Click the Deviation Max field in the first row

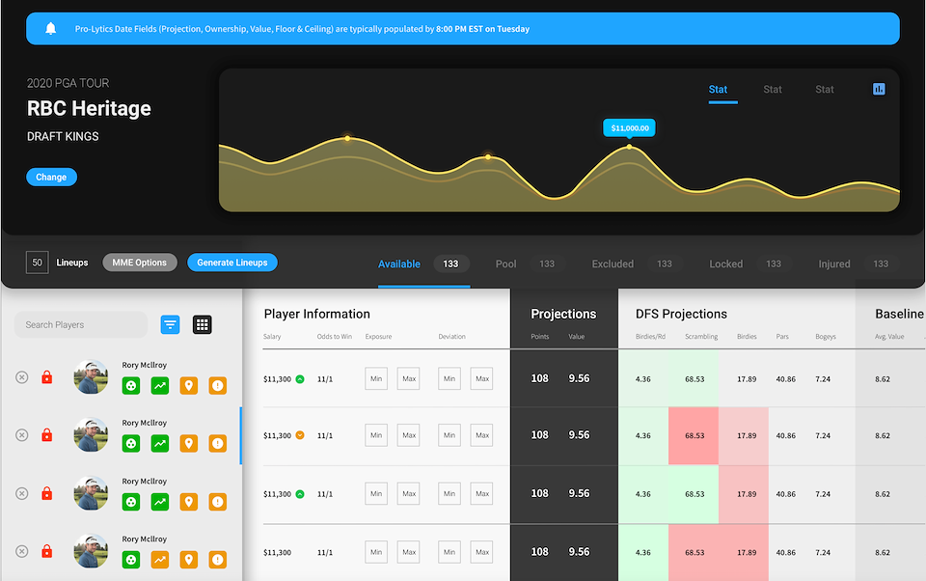pos(482,379)
